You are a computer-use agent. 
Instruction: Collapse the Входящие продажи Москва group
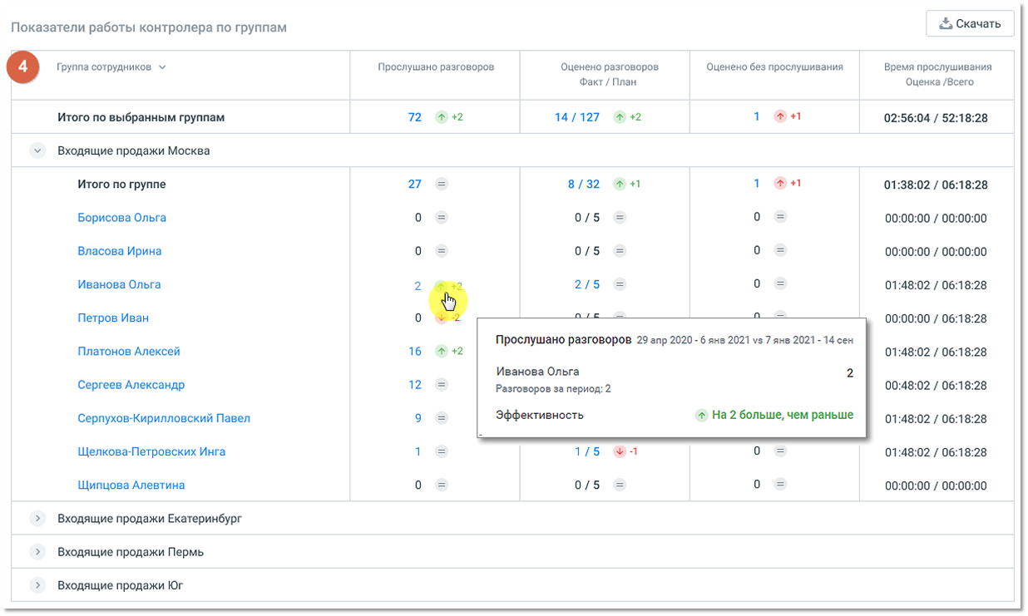tap(37, 150)
